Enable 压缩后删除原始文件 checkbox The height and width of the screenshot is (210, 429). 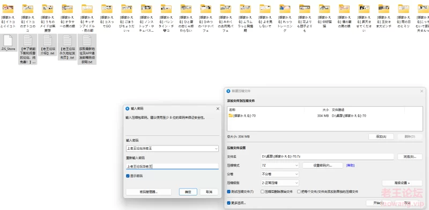262,192
